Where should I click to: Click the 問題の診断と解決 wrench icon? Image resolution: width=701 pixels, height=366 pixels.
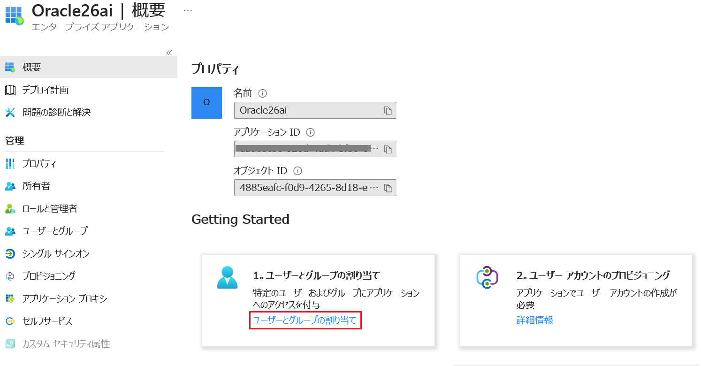[10, 112]
